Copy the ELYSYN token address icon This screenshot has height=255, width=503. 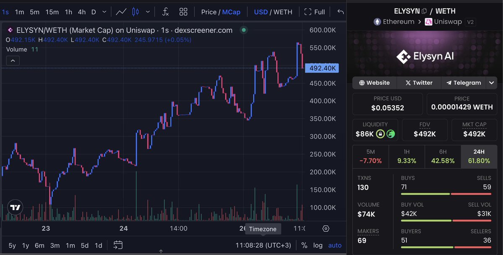click(424, 11)
